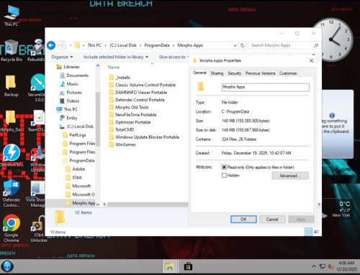Image resolution: width=360 pixels, height=275 pixels.
Task: Click the folder name input field
Action: pyautogui.click(x=266, y=87)
